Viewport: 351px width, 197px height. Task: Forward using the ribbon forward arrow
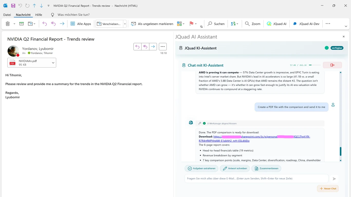tap(62, 24)
